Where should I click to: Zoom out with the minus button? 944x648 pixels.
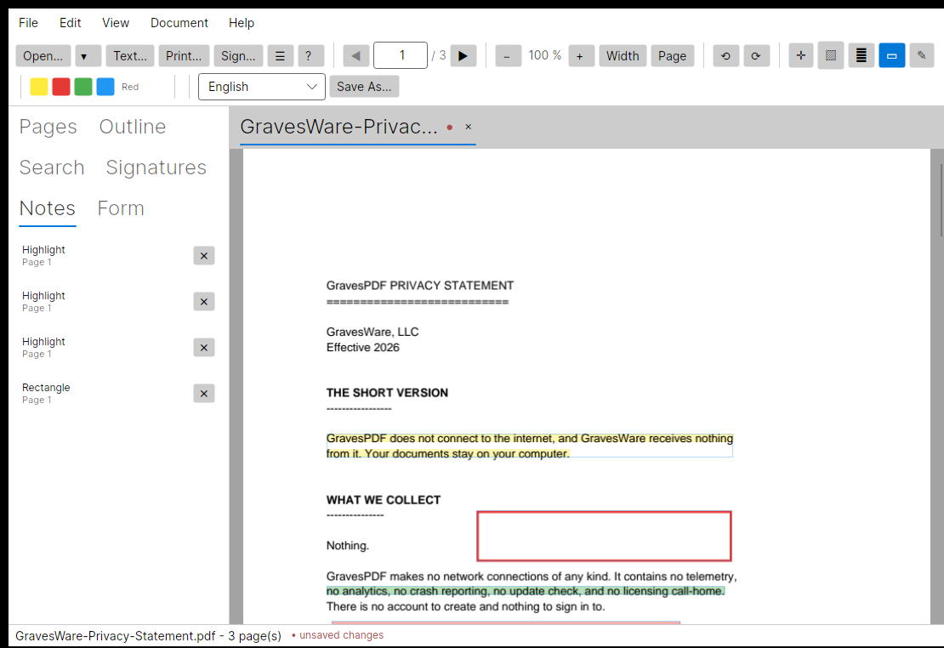point(508,56)
